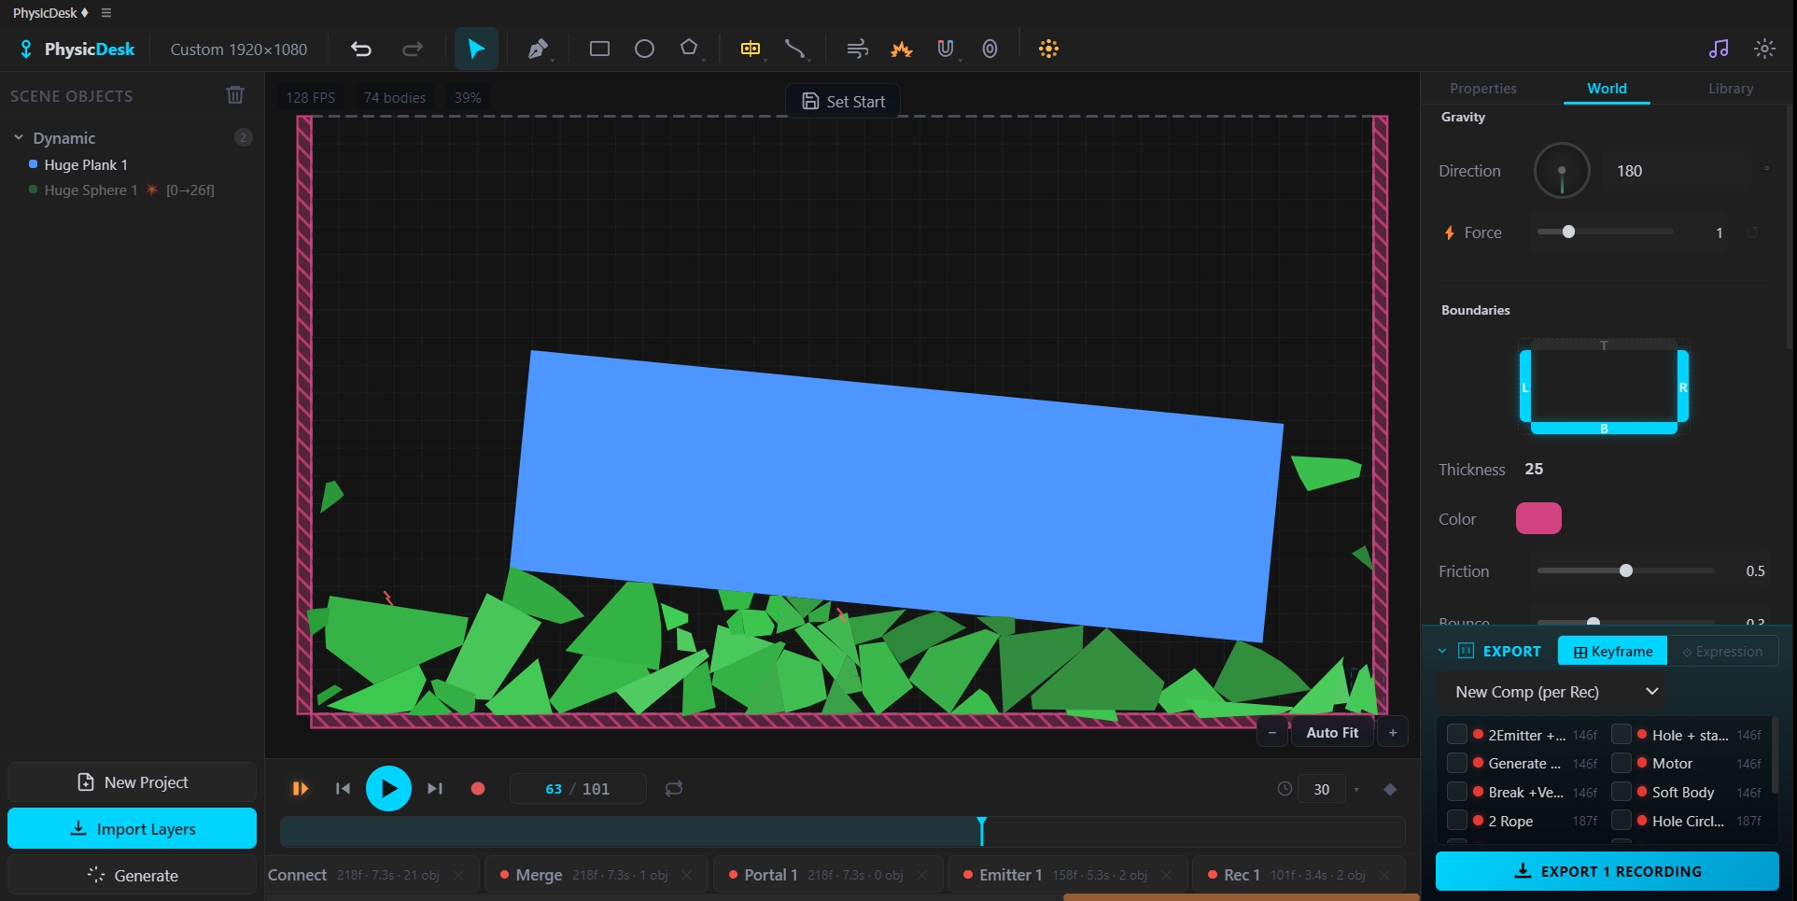
Task: Start recording with red record button
Action: [478, 789]
